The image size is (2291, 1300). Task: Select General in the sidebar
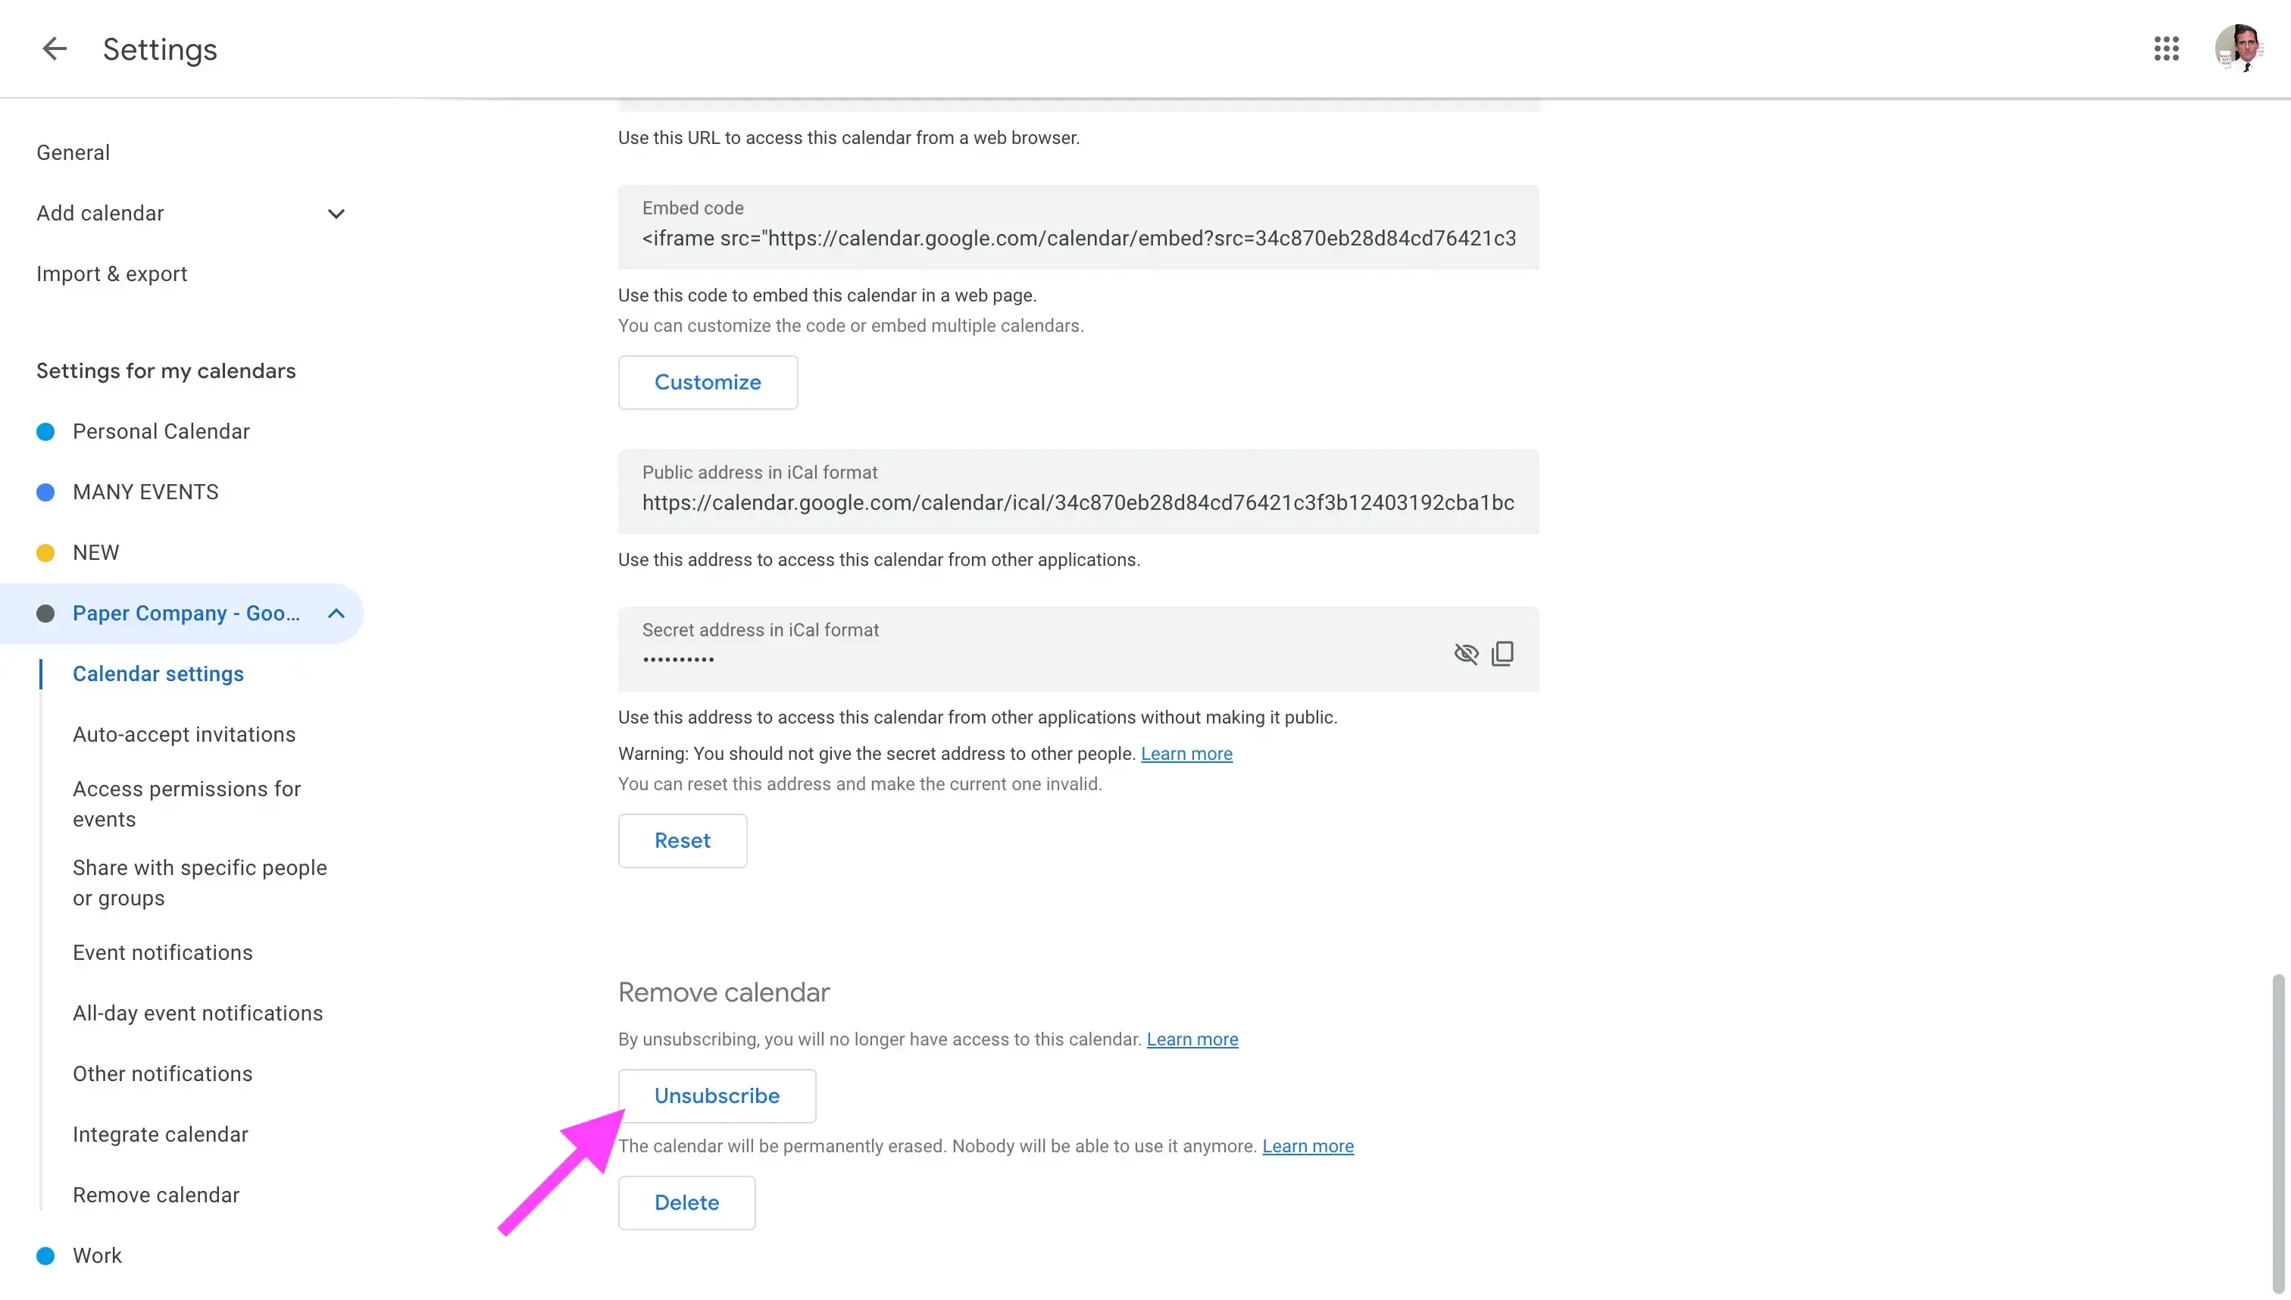click(x=73, y=152)
